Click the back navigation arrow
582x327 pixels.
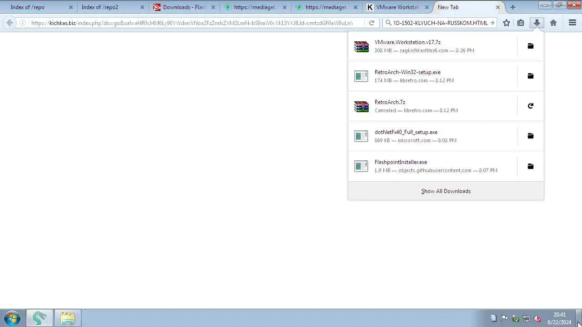10,23
